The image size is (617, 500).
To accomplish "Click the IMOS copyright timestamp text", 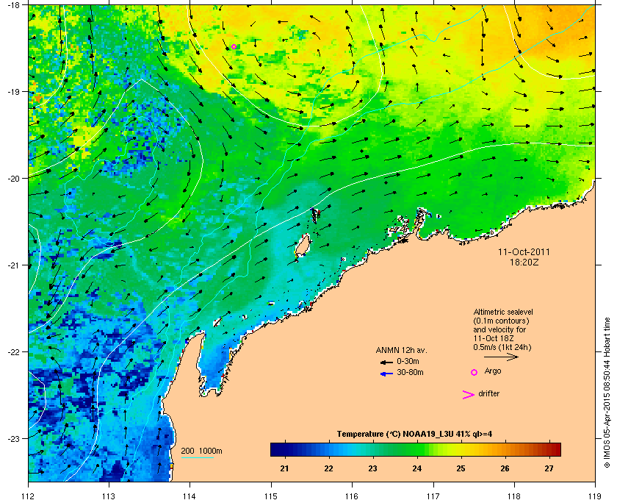I will click(x=607, y=394).
